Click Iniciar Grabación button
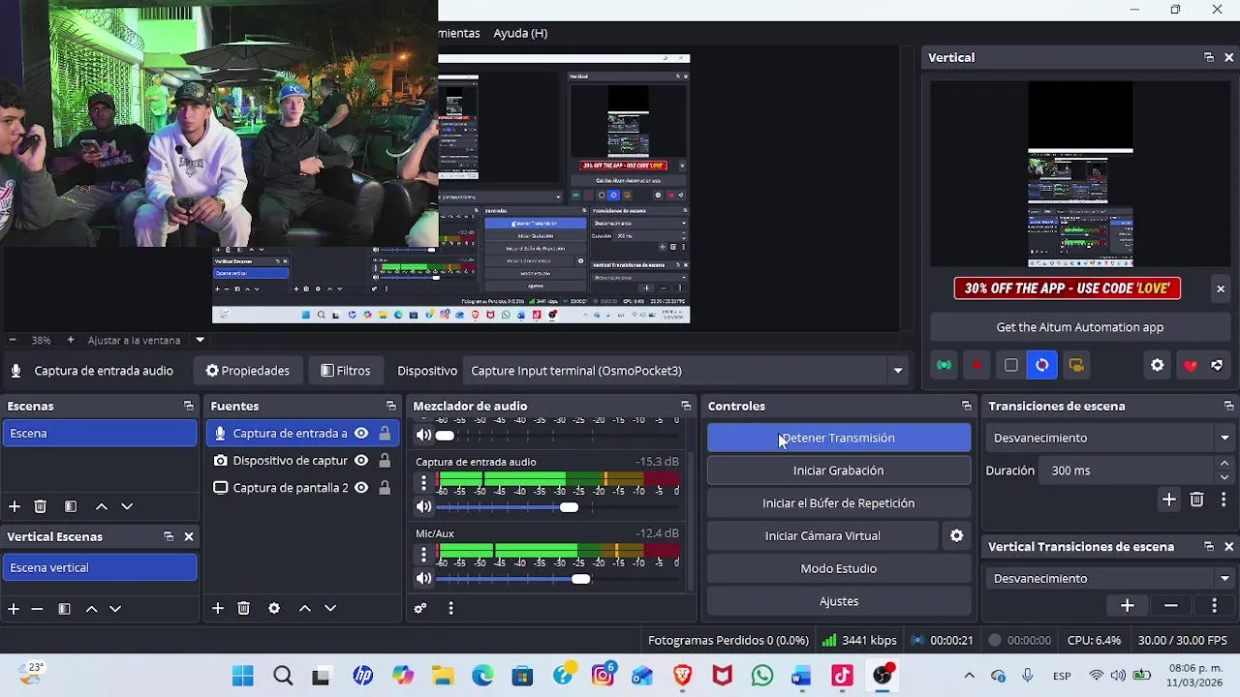The width and height of the screenshot is (1240, 697). (x=839, y=470)
